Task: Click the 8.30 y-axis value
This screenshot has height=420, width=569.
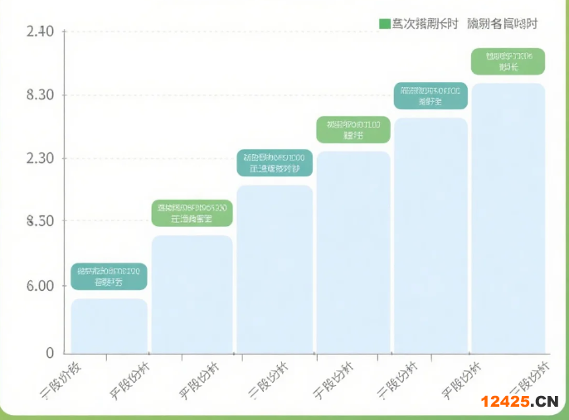Action: click(x=41, y=95)
